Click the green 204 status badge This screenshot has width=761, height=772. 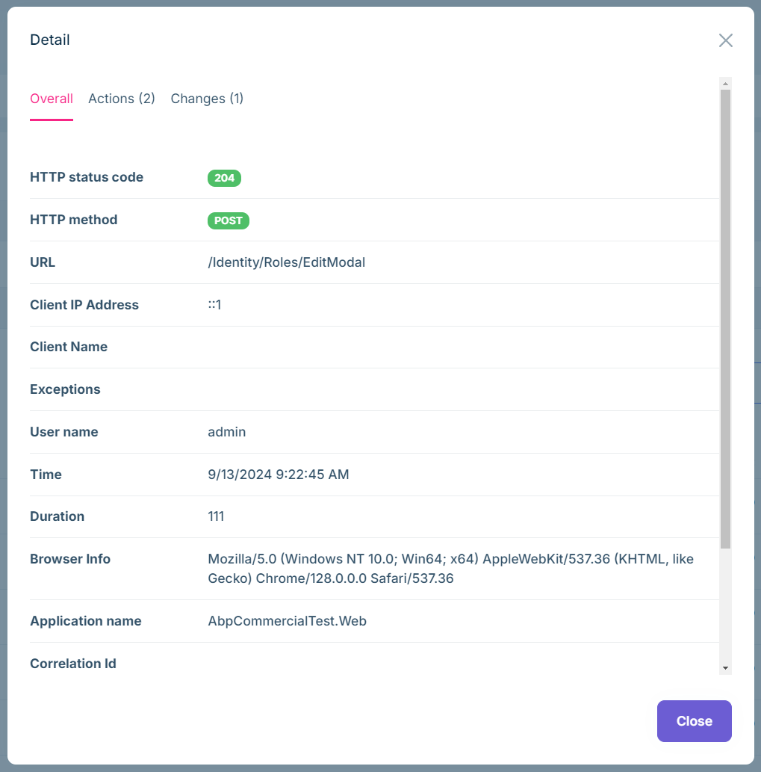[x=223, y=178]
